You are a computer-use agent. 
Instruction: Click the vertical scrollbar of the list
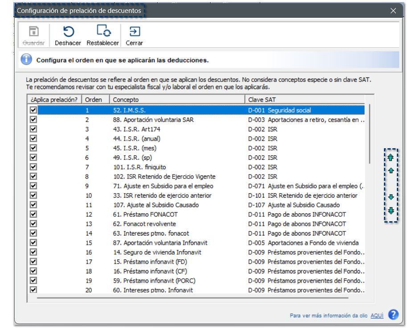tap(369, 134)
